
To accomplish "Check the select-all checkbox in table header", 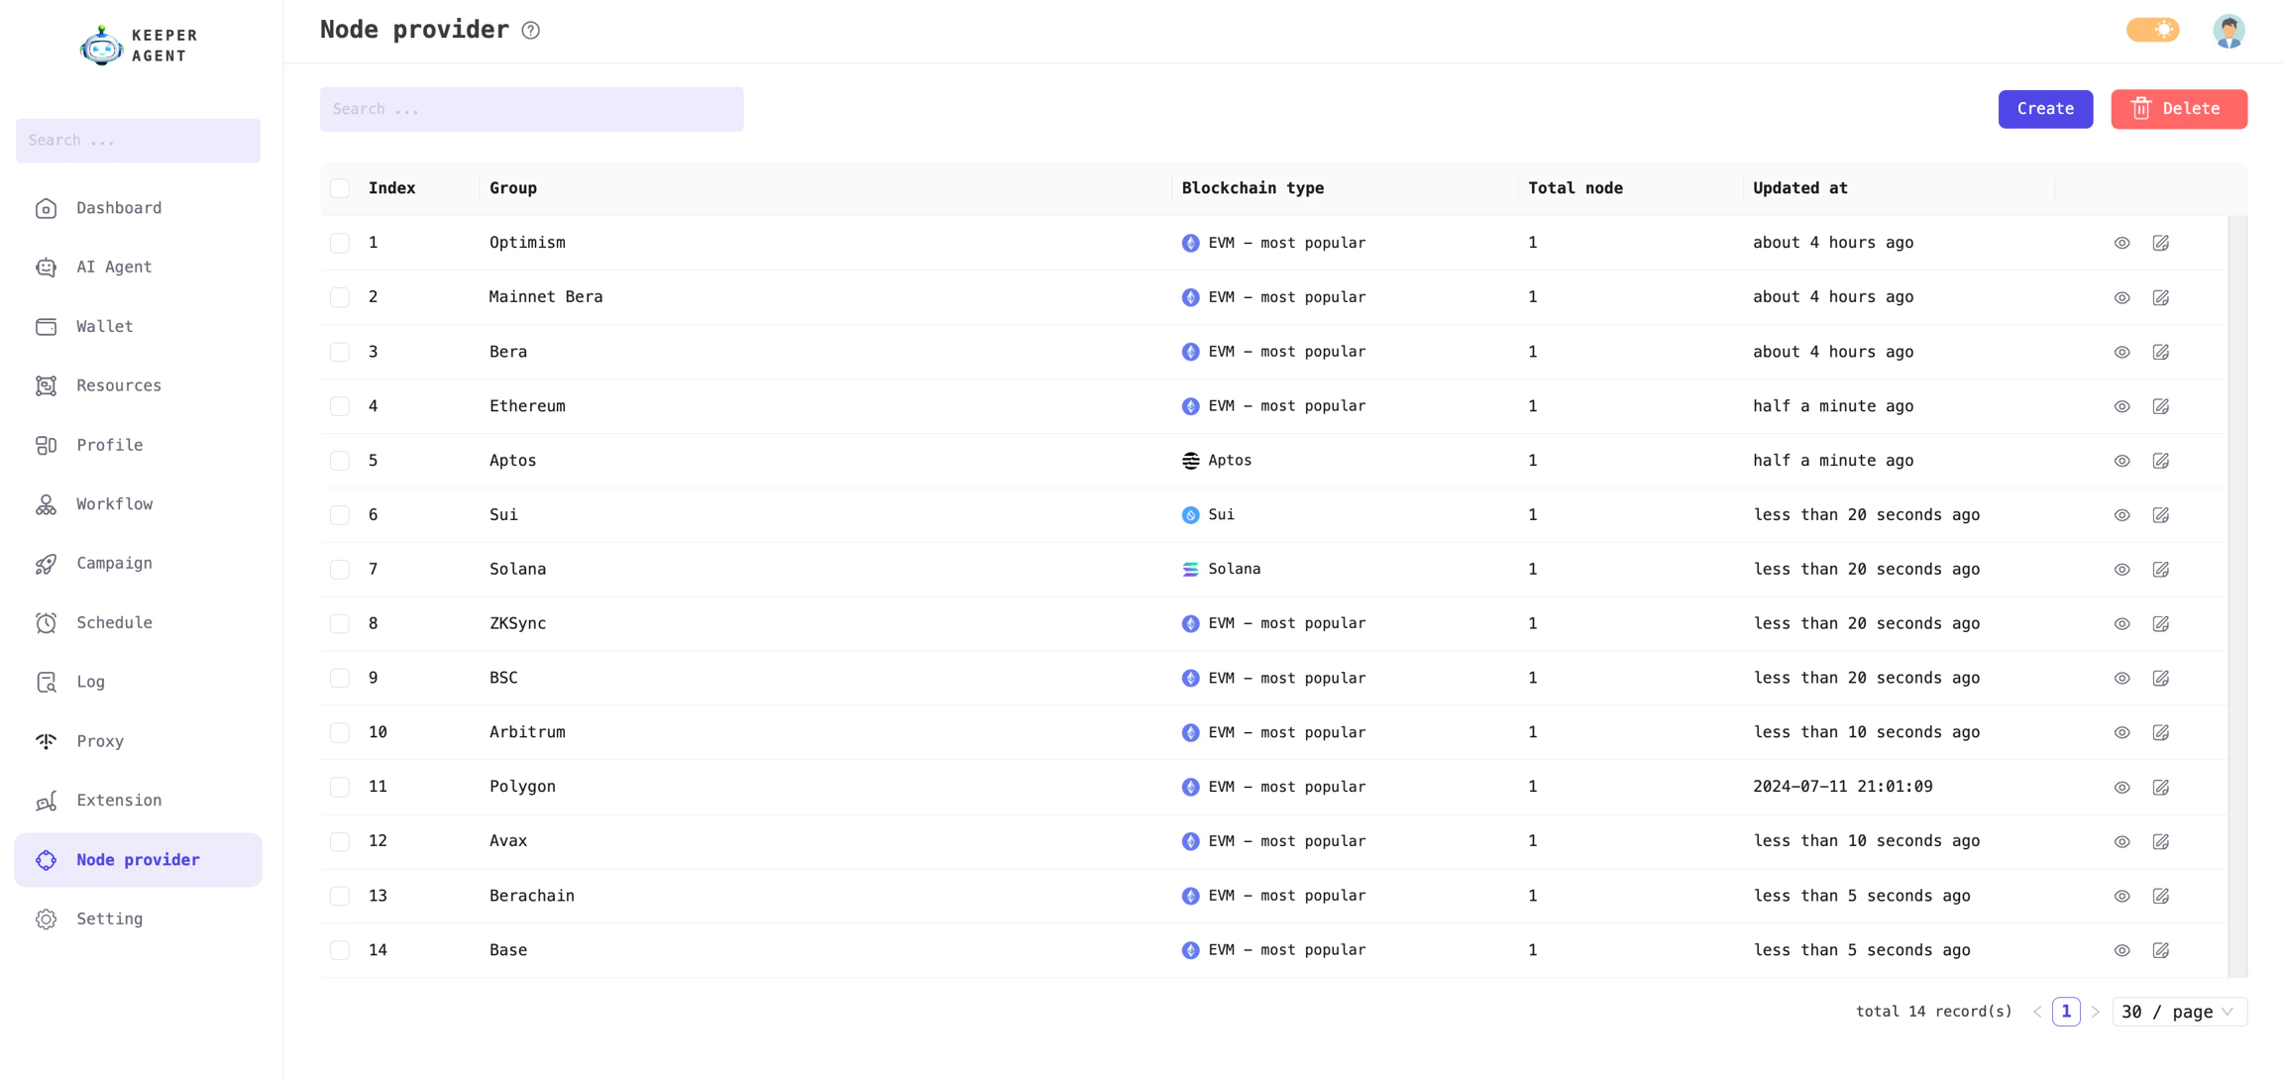I will [x=340, y=188].
